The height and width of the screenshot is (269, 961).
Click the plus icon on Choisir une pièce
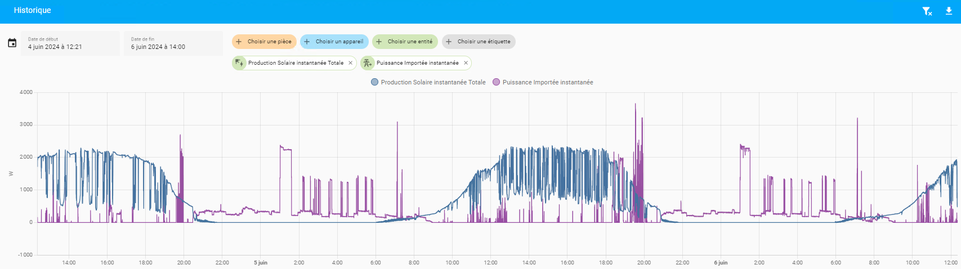(239, 42)
